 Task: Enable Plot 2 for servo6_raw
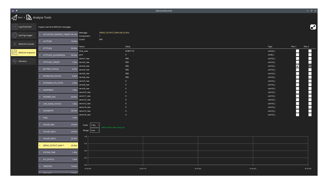click(310, 77)
